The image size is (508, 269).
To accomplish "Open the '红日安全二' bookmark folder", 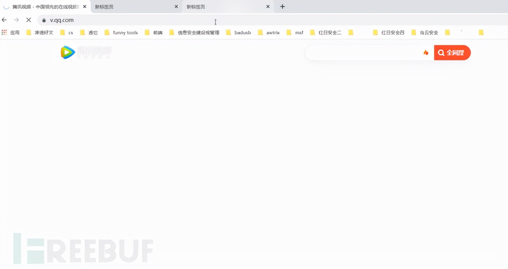I will tap(327, 32).
